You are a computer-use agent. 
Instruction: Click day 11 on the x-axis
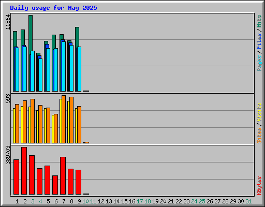[93, 201]
